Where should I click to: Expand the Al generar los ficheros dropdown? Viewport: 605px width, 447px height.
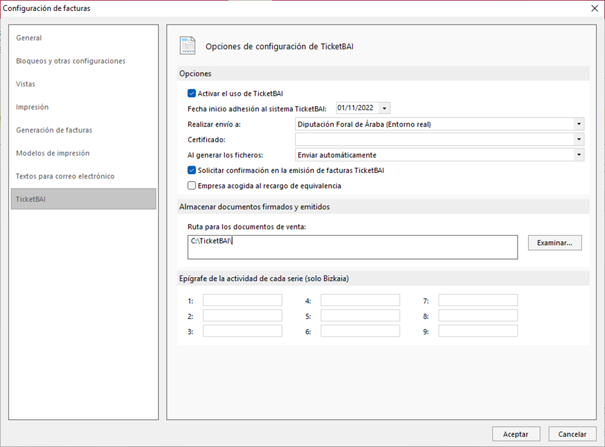(x=578, y=155)
